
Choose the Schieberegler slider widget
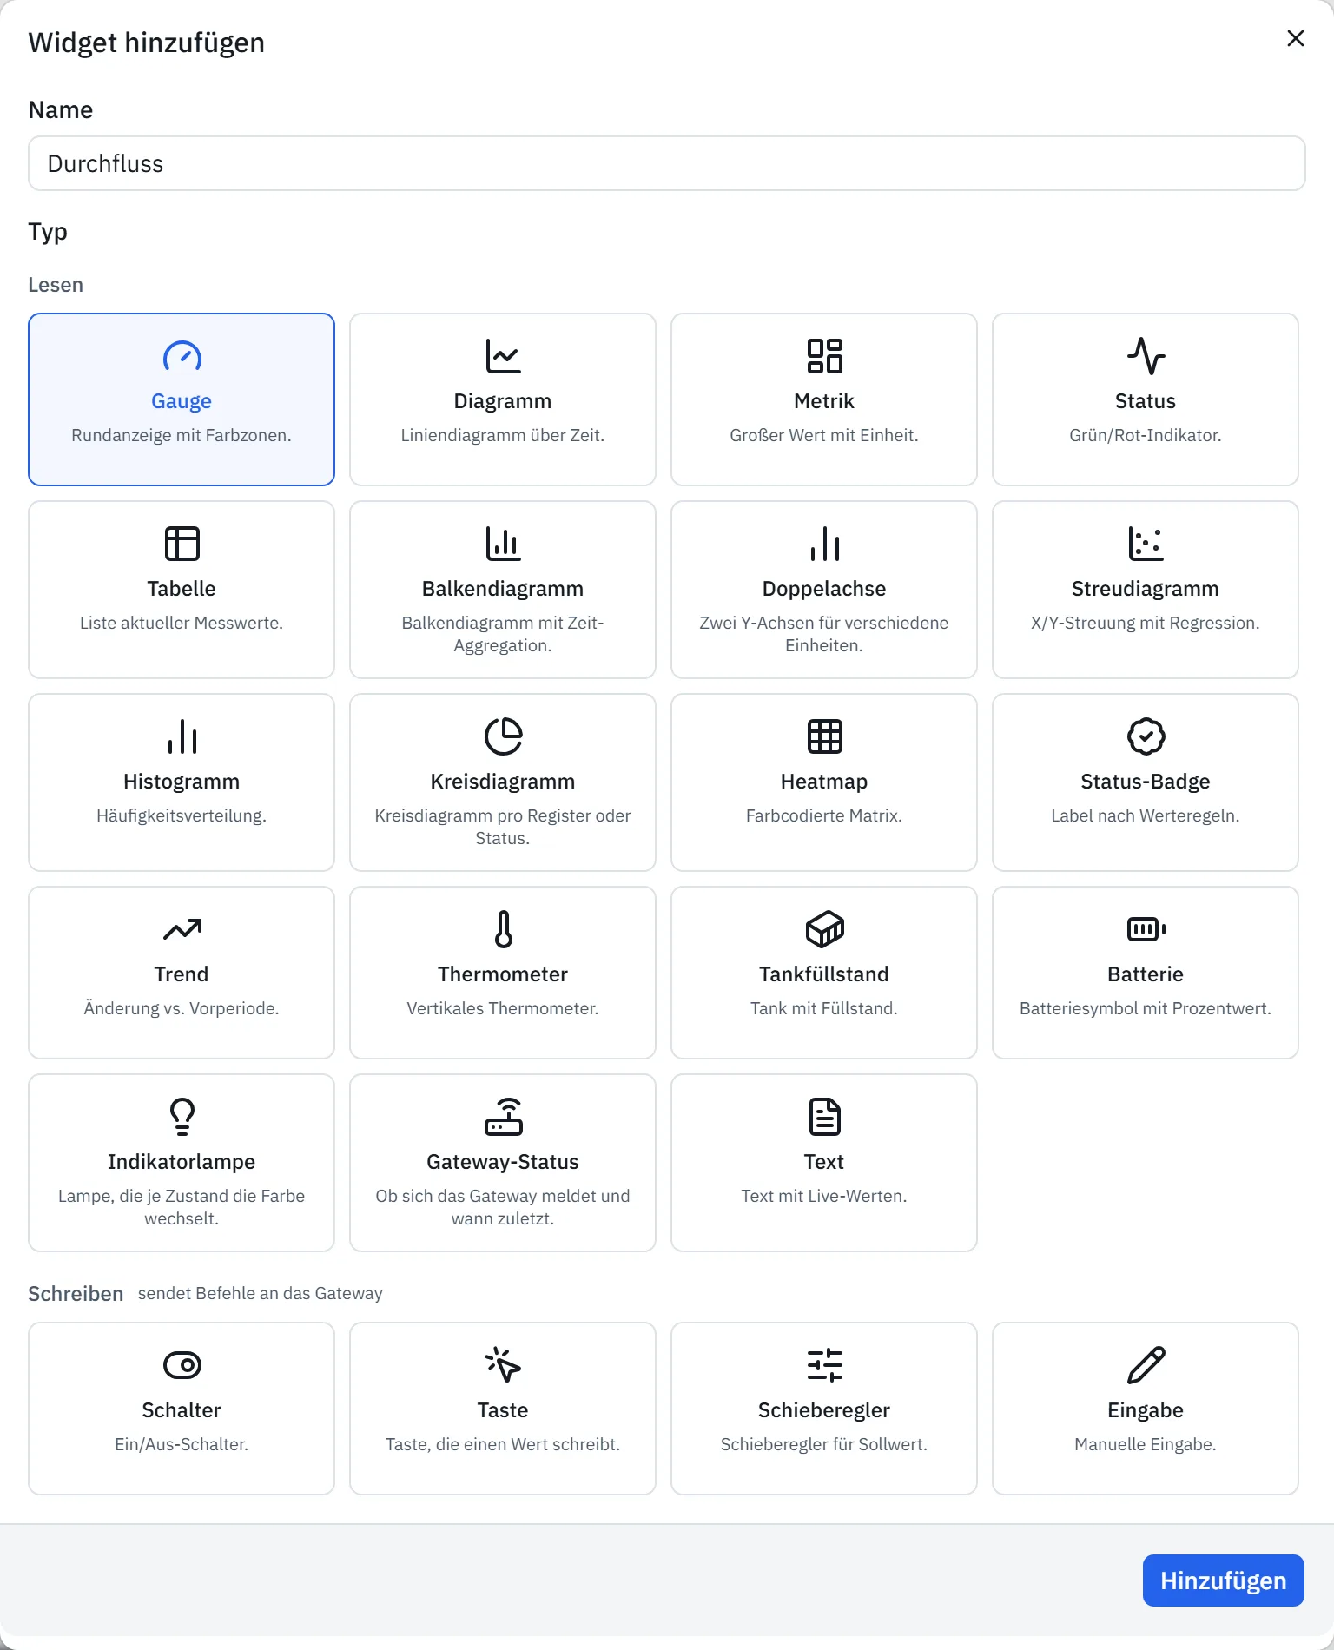click(x=824, y=1409)
